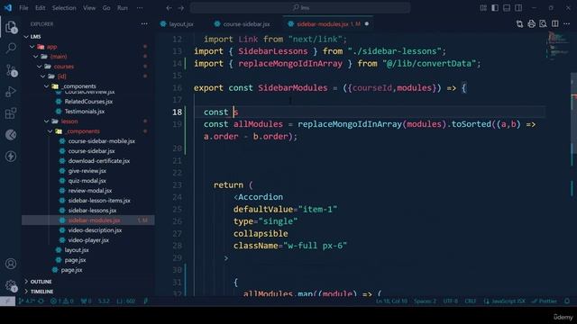Viewport: 577px width, 324px height.
Task: Open the Accounts menu icon
Action: coord(11,264)
